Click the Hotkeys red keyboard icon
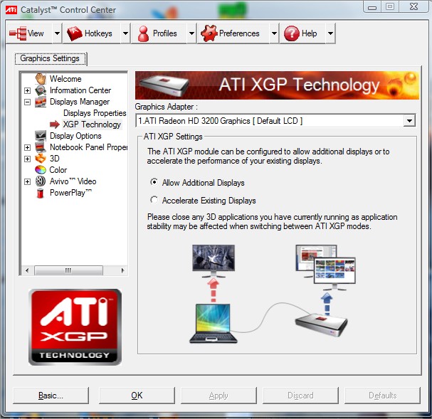The height and width of the screenshot is (419, 432). (x=75, y=33)
